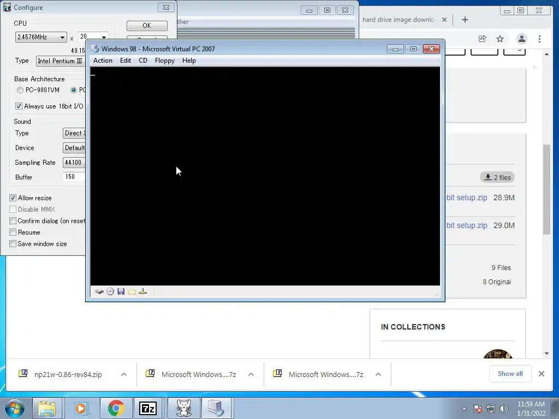Open the Edit menu in Virtual PC
The width and height of the screenshot is (559, 419).
[x=125, y=61]
